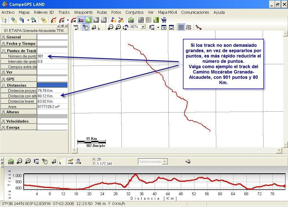
Task: Open the Mapas menu
Action: (24, 12)
